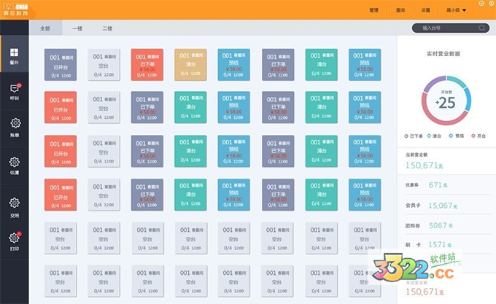Click the 刷卡 1571元 row
Image resolution: width=496 pixels, height=304 pixels.
(x=448, y=244)
